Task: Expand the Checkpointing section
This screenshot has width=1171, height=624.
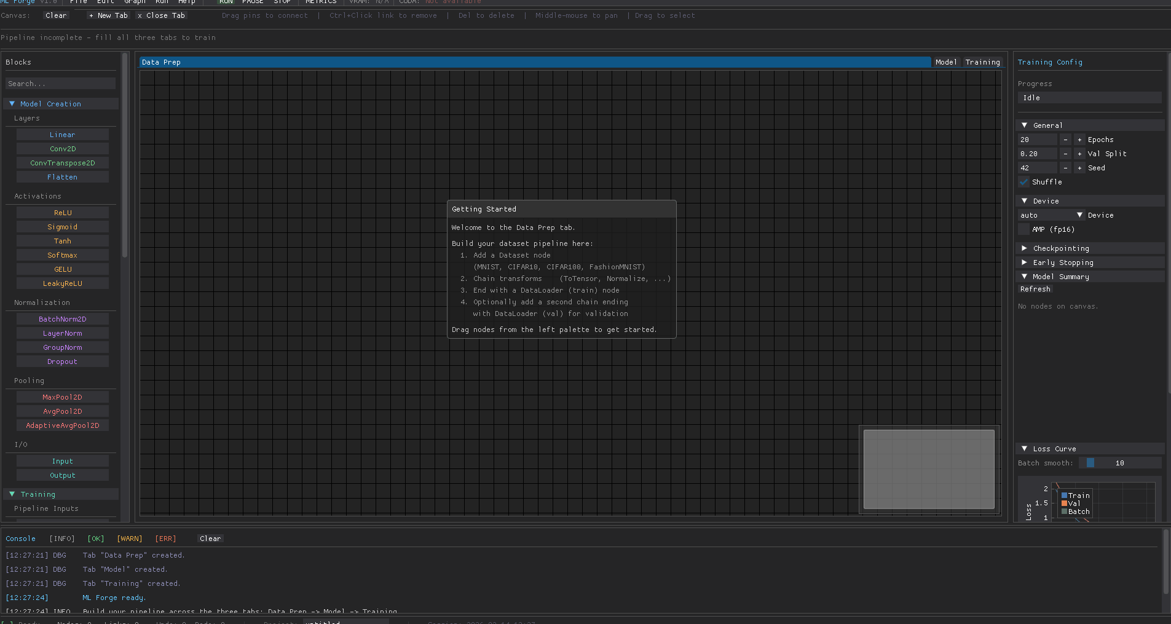Action: pyautogui.click(x=1062, y=248)
